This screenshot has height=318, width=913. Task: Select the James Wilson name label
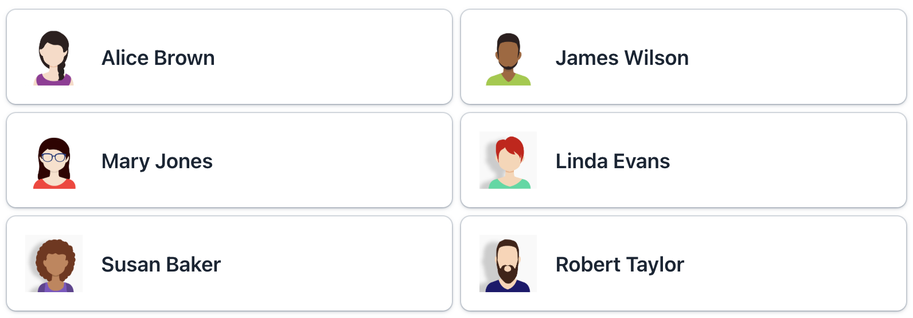622,58
